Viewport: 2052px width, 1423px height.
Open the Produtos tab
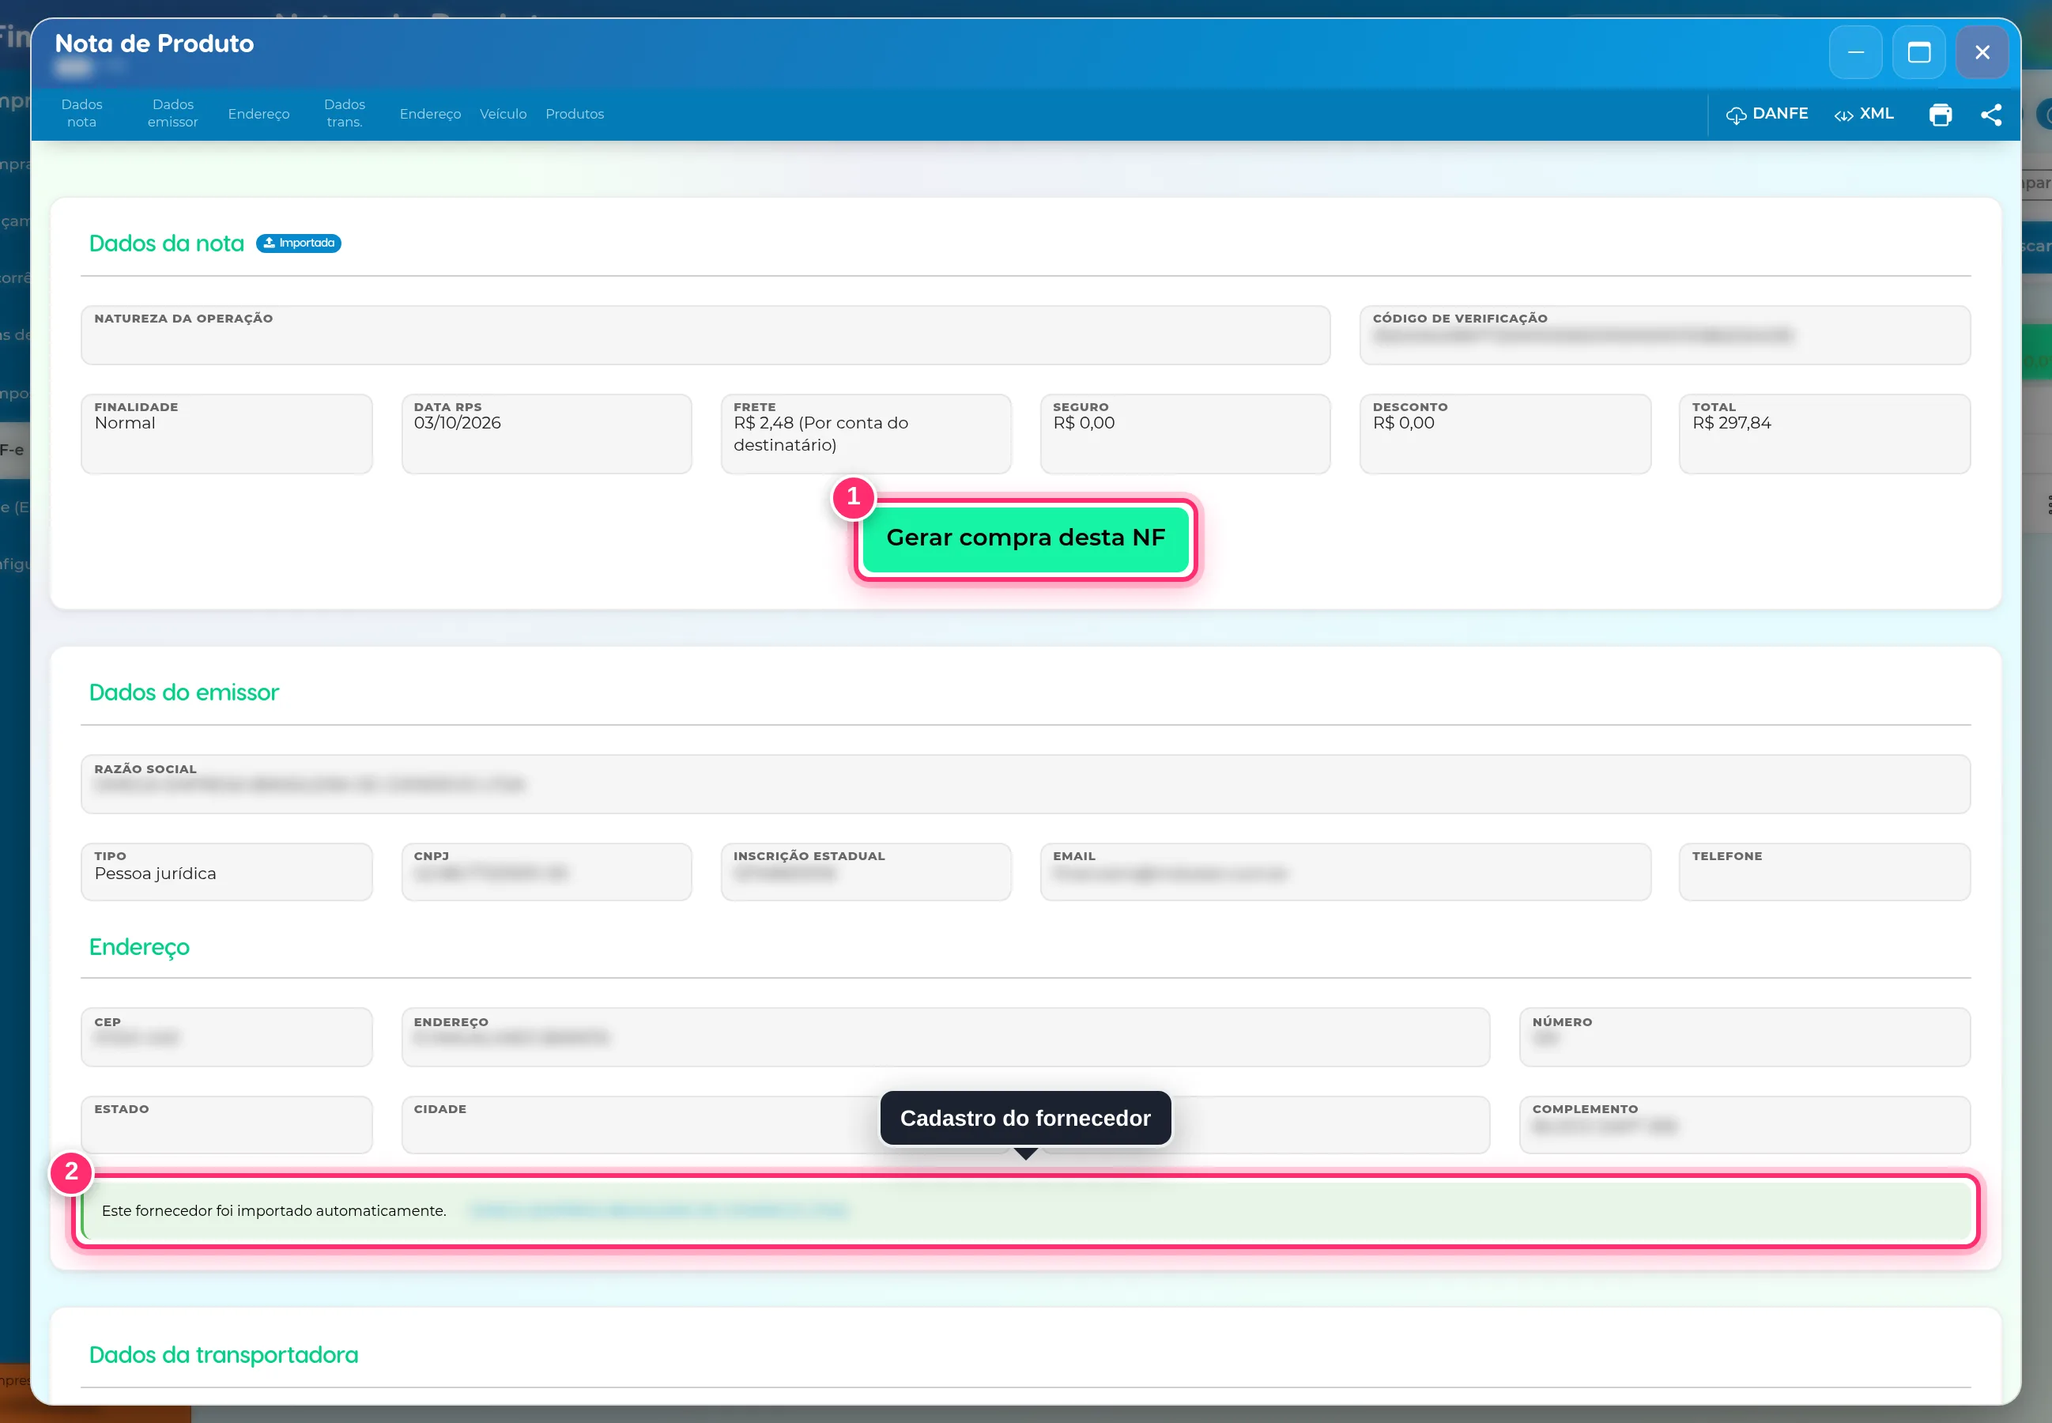pos(575,114)
